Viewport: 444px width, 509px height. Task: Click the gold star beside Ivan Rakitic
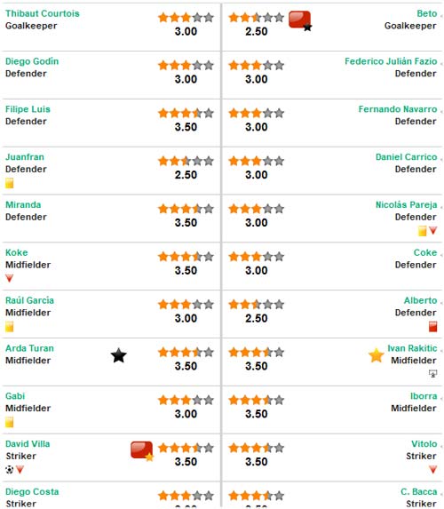click(x=377, y=355)
